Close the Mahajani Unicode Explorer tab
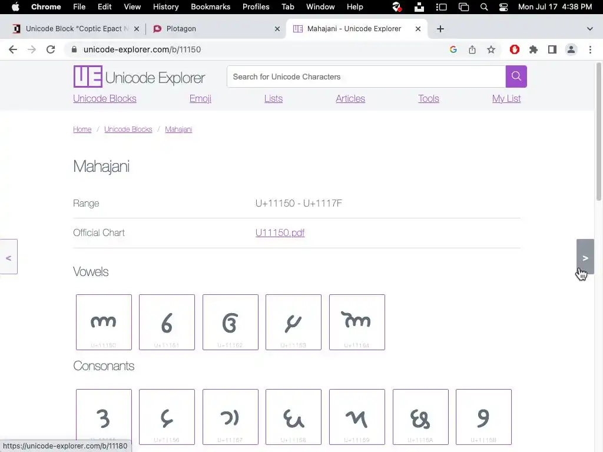 [418, 29]
